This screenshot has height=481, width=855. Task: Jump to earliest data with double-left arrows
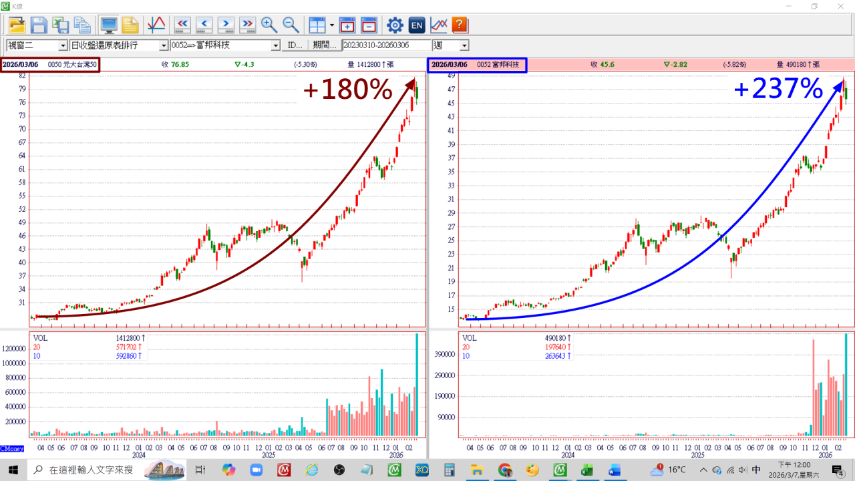coord(182,25)
